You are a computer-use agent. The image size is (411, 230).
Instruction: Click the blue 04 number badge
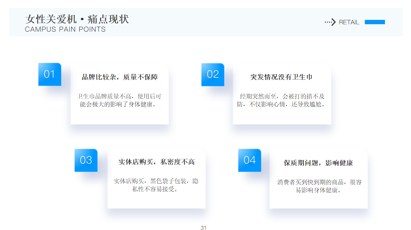click(x=250, y=160)
